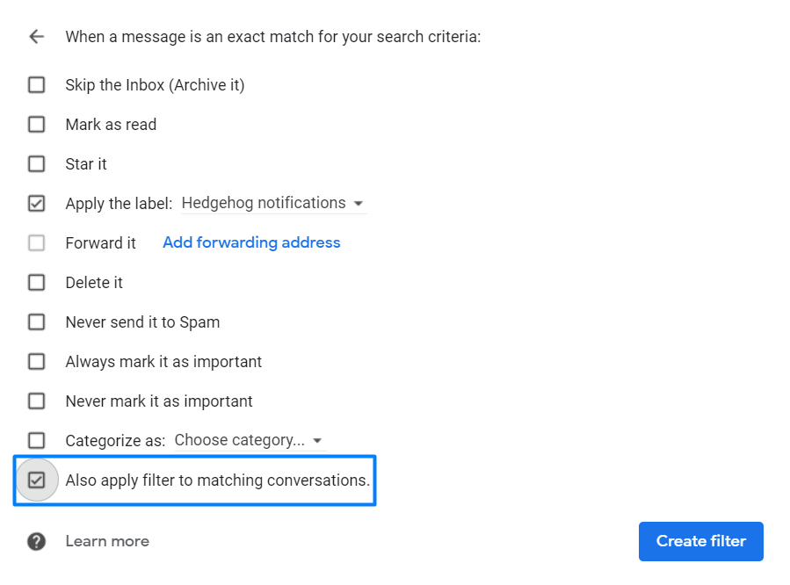790x585 pixels.
Task: Click the help question mark icon
Action: [36, 542]
